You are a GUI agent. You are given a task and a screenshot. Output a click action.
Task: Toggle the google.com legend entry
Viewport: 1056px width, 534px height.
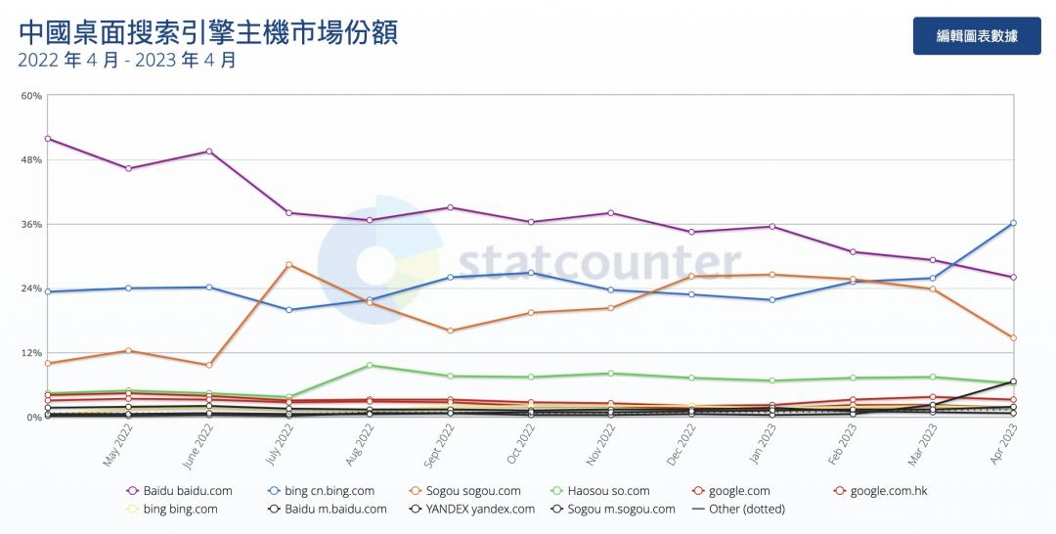coord(730,491)
